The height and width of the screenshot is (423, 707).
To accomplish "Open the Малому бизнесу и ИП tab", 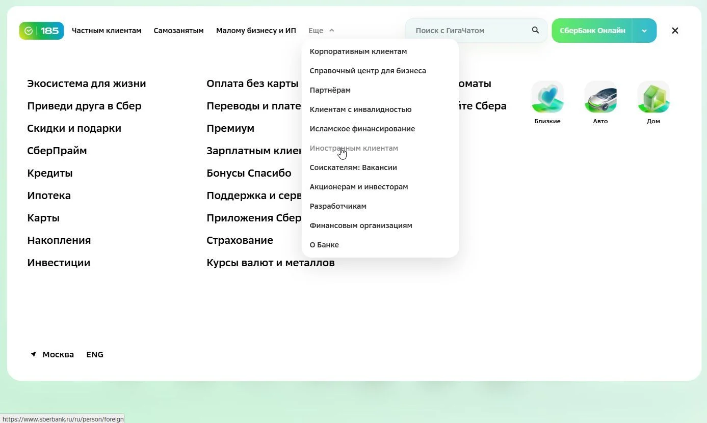I will click(256, 31).
